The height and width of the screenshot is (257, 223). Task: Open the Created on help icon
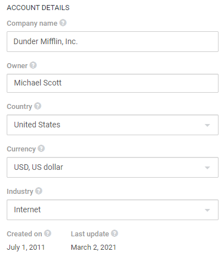(x=47, y=234)
